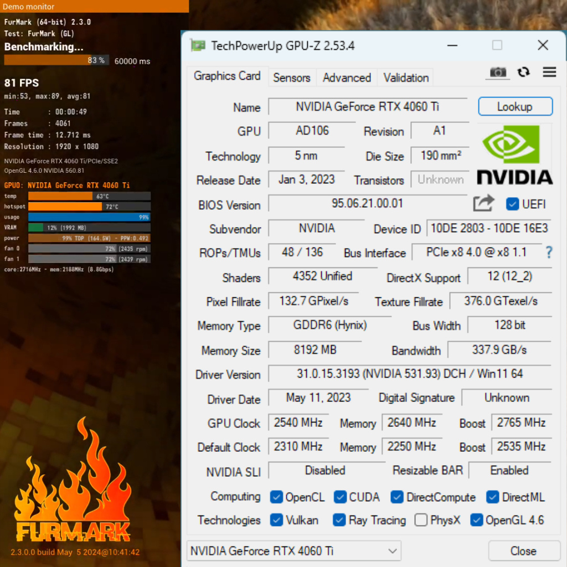The image size is (567, 567).
Task: Click the FurMark GPU usage bar
Action: (x=89, y=217)
